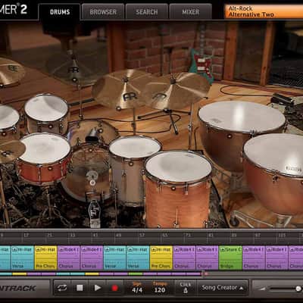Expand the Song Creator panel
Viewport: 303px width, 303px height.
coord(223,288)
